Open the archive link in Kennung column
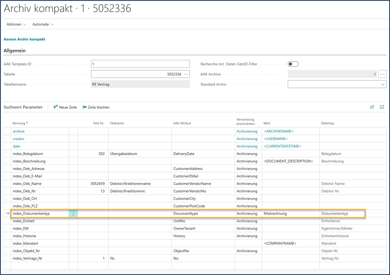This screenshot has height=275, width=390. [x=19, y=131]
